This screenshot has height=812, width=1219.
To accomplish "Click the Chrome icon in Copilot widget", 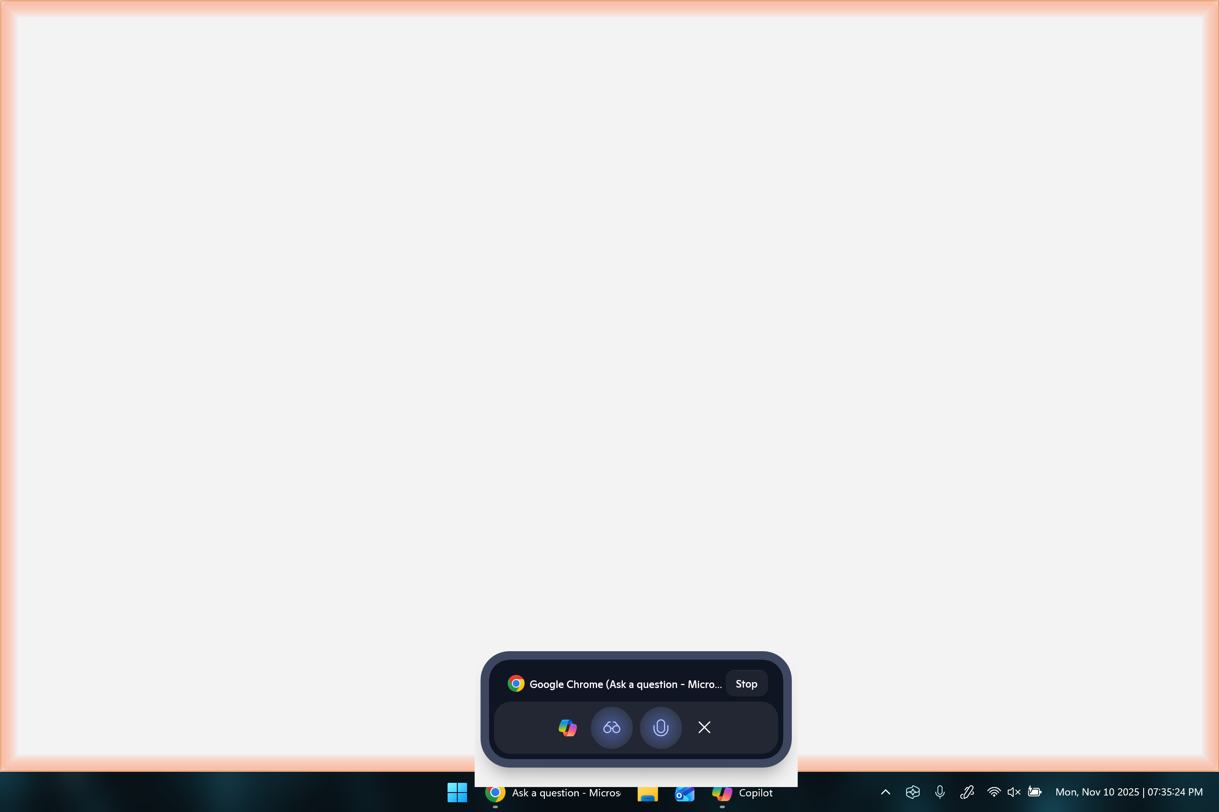I will click(x=515, y=683).
